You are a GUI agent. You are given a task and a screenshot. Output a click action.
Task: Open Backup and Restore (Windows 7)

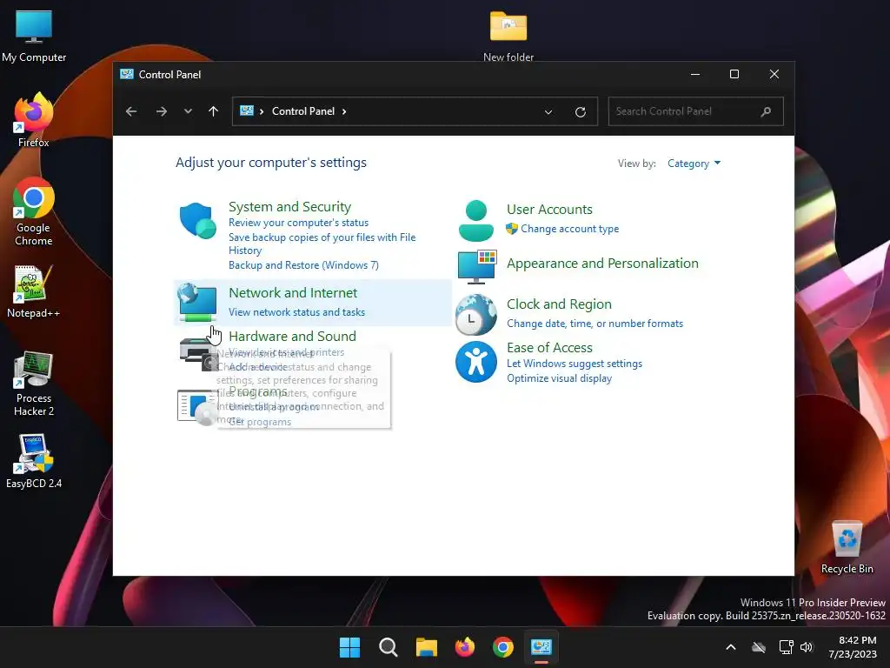coord(303,265)
